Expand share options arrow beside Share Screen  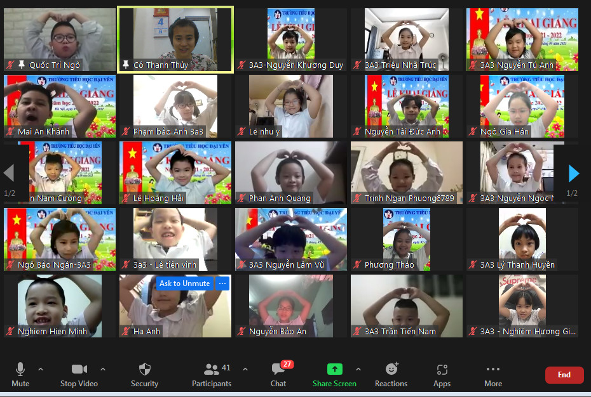pyautogui.click(x=358, y=369)
